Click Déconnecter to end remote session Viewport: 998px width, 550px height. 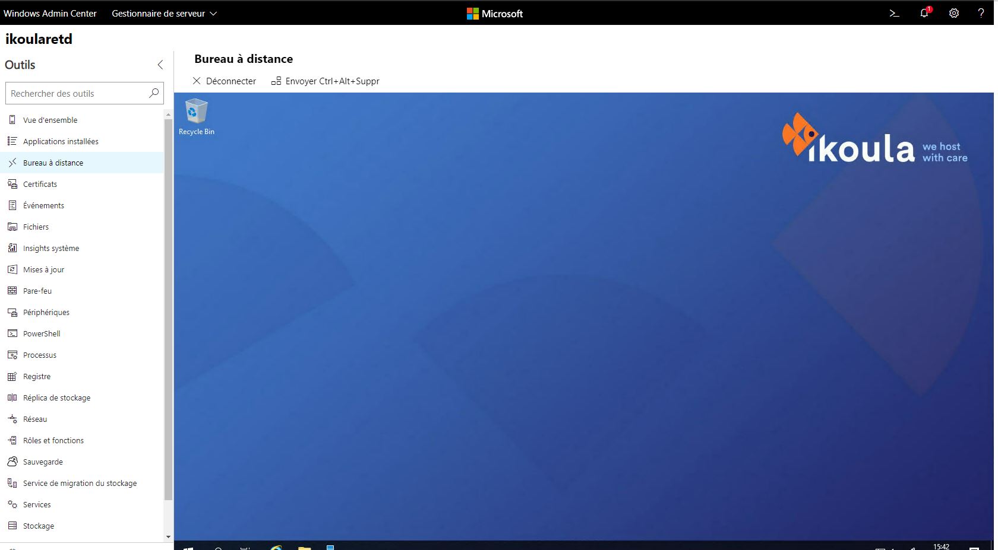(x=224, y=81)
